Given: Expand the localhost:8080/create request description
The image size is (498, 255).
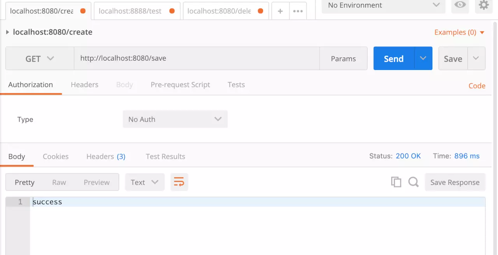Looking at the screenshot, I should point(7,32).
